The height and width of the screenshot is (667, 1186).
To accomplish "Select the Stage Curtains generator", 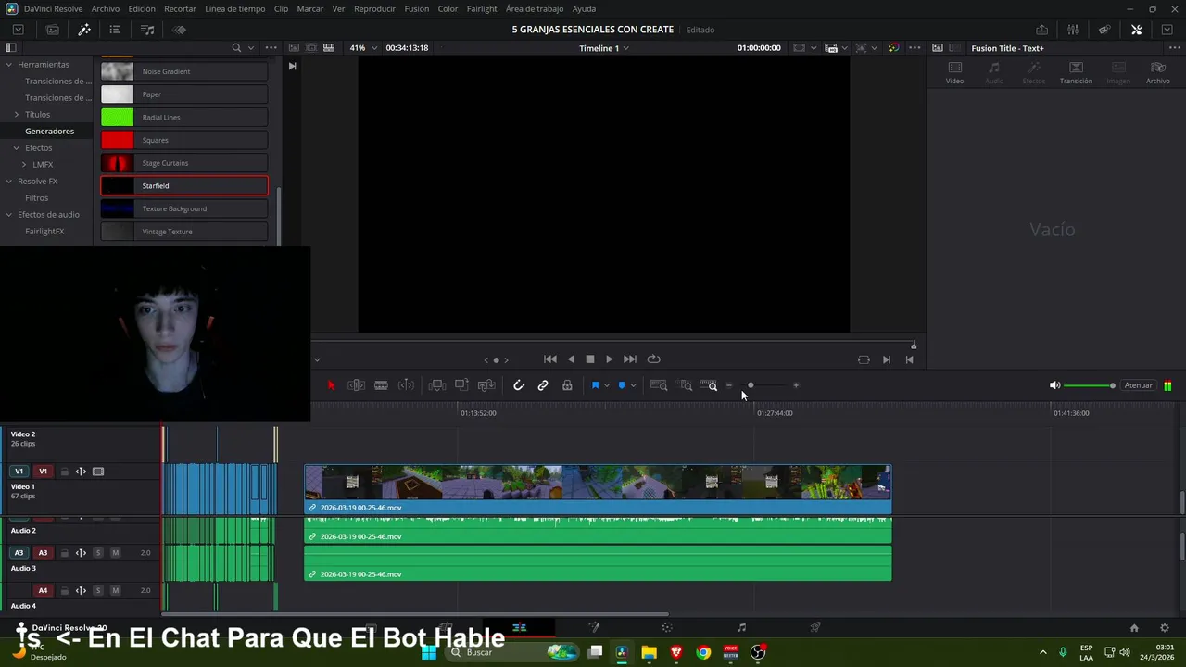I will pyautogui.click(x=184, y=163).
